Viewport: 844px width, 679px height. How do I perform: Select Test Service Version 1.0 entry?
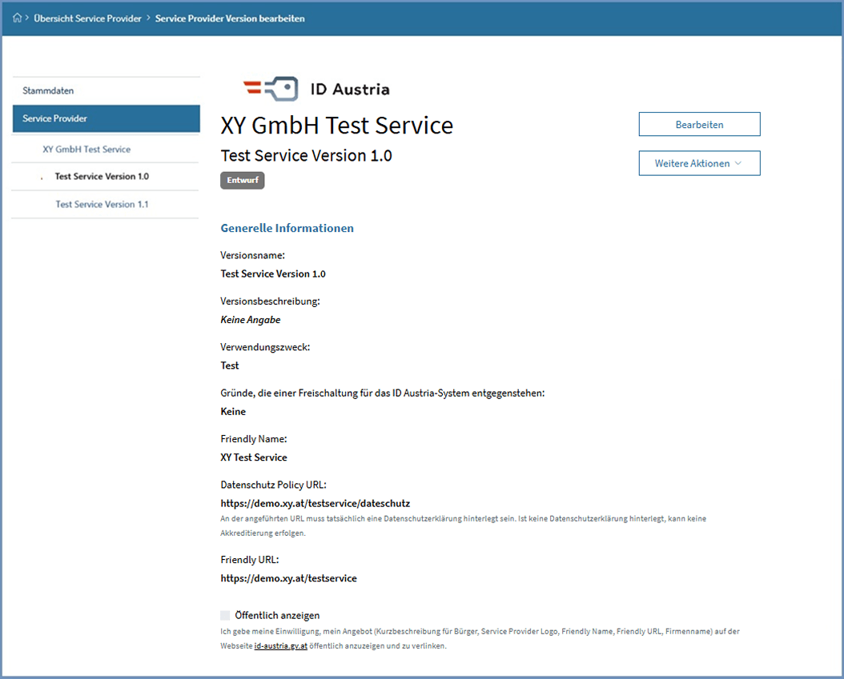pyautogui.click(x=102, y=176)
